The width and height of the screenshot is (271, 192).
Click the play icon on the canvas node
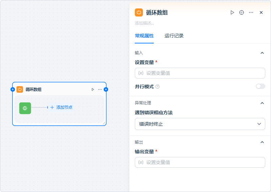tap(93, 90)
